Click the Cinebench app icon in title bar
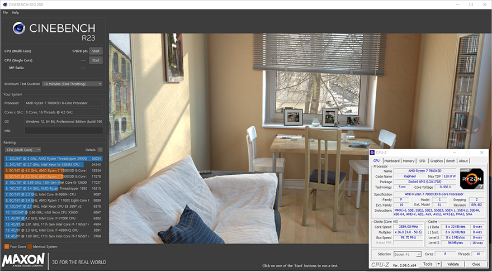 coord(5,4)
